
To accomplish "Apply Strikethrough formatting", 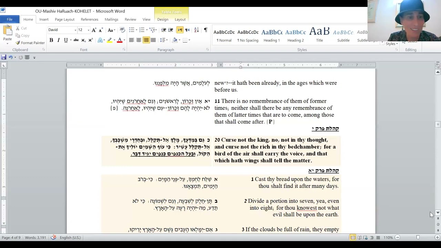I will pyautogui.click(x=76, y=40).
